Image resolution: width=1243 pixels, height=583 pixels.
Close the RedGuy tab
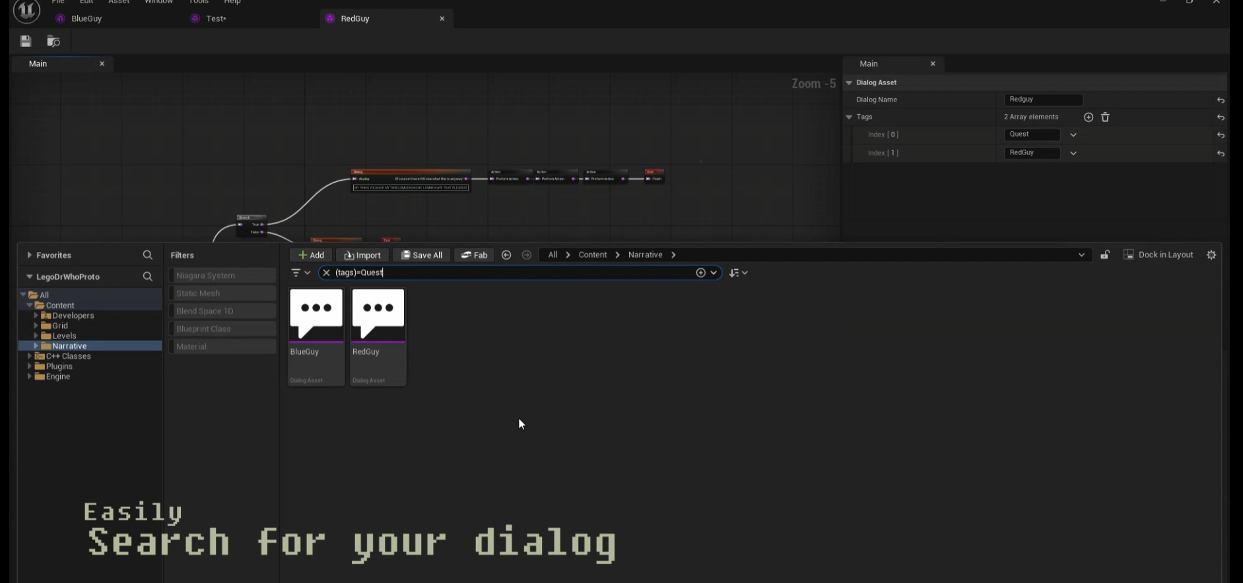pyautogui.click(x=442, y=18)
